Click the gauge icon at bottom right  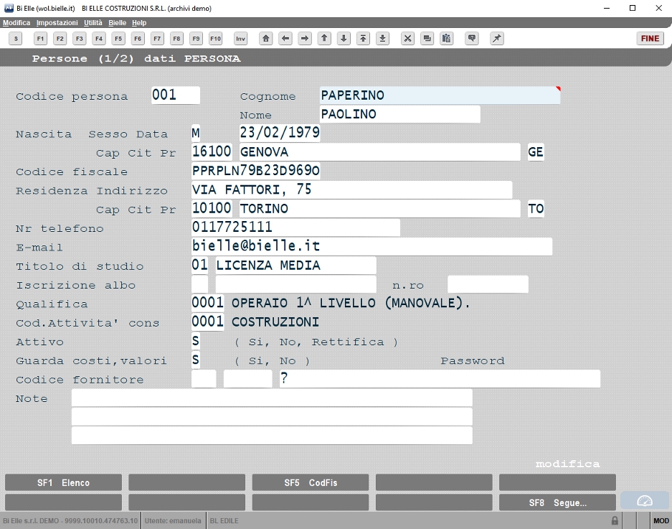point(645,501)
